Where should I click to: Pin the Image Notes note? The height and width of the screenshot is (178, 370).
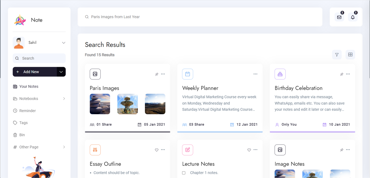pos(342,150)
